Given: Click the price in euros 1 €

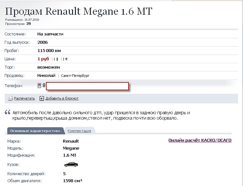Looking at the screenshot, I should pyautogui.click(x=65, y=59).
